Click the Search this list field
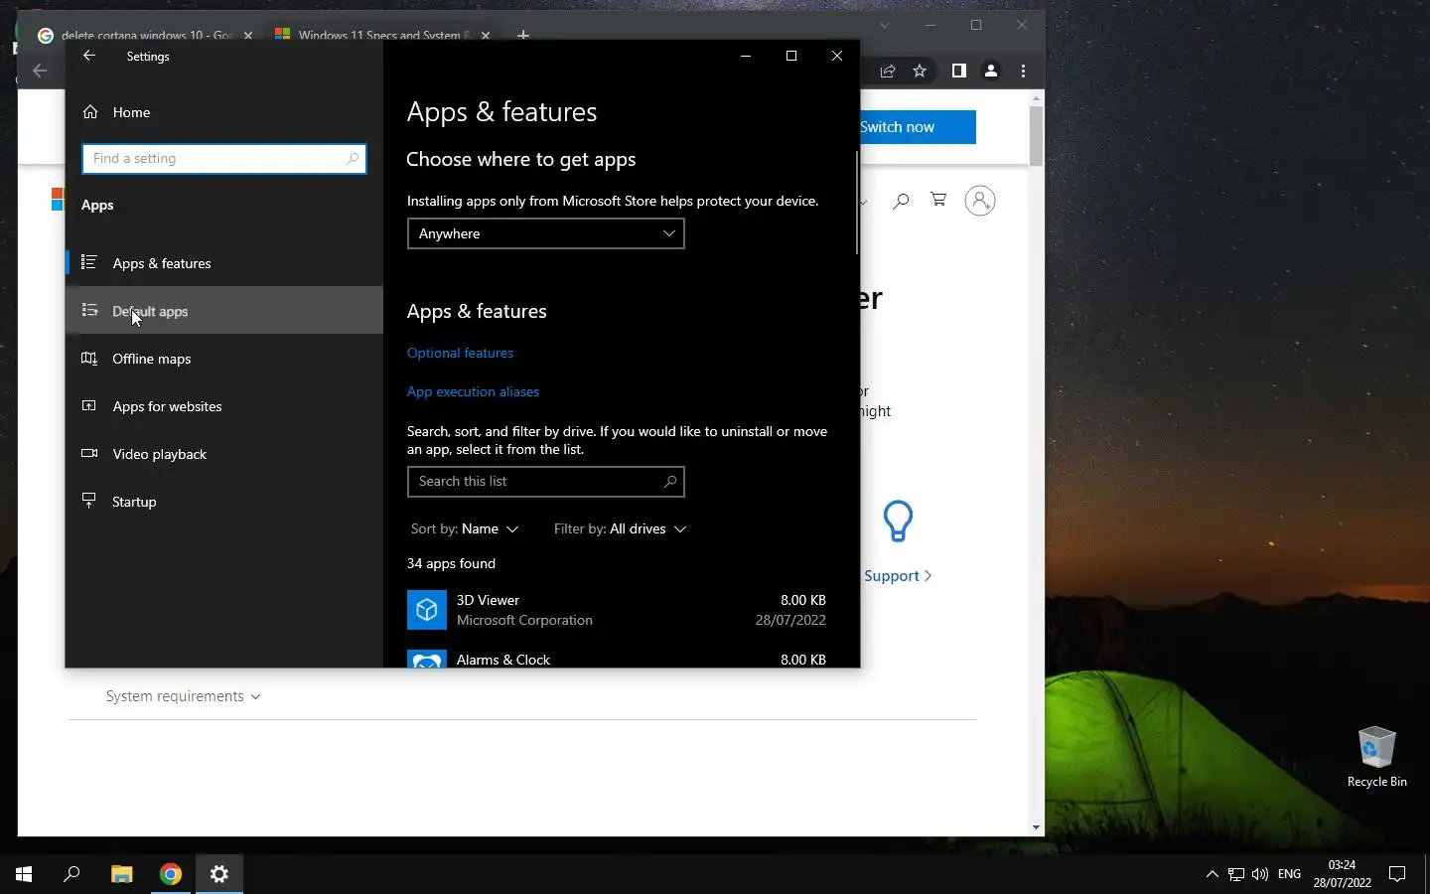Screen dimensions: 1430x894 pos(546,481)
